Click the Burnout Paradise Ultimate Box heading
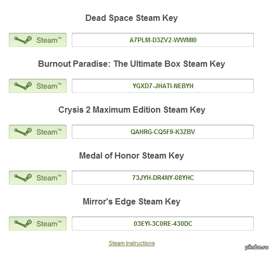 pyautogui.click(x=132, y=64)
